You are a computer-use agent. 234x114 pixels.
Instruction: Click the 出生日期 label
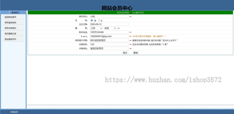(x=83, y=24)
